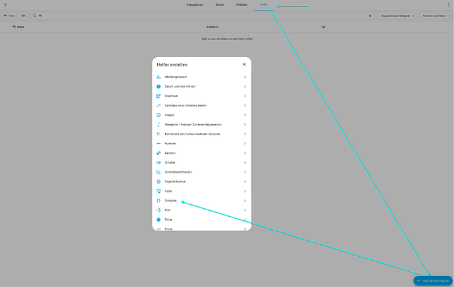Open the Filter button
This screenshot has height=287, width=454.
click(x=9, y=15)
